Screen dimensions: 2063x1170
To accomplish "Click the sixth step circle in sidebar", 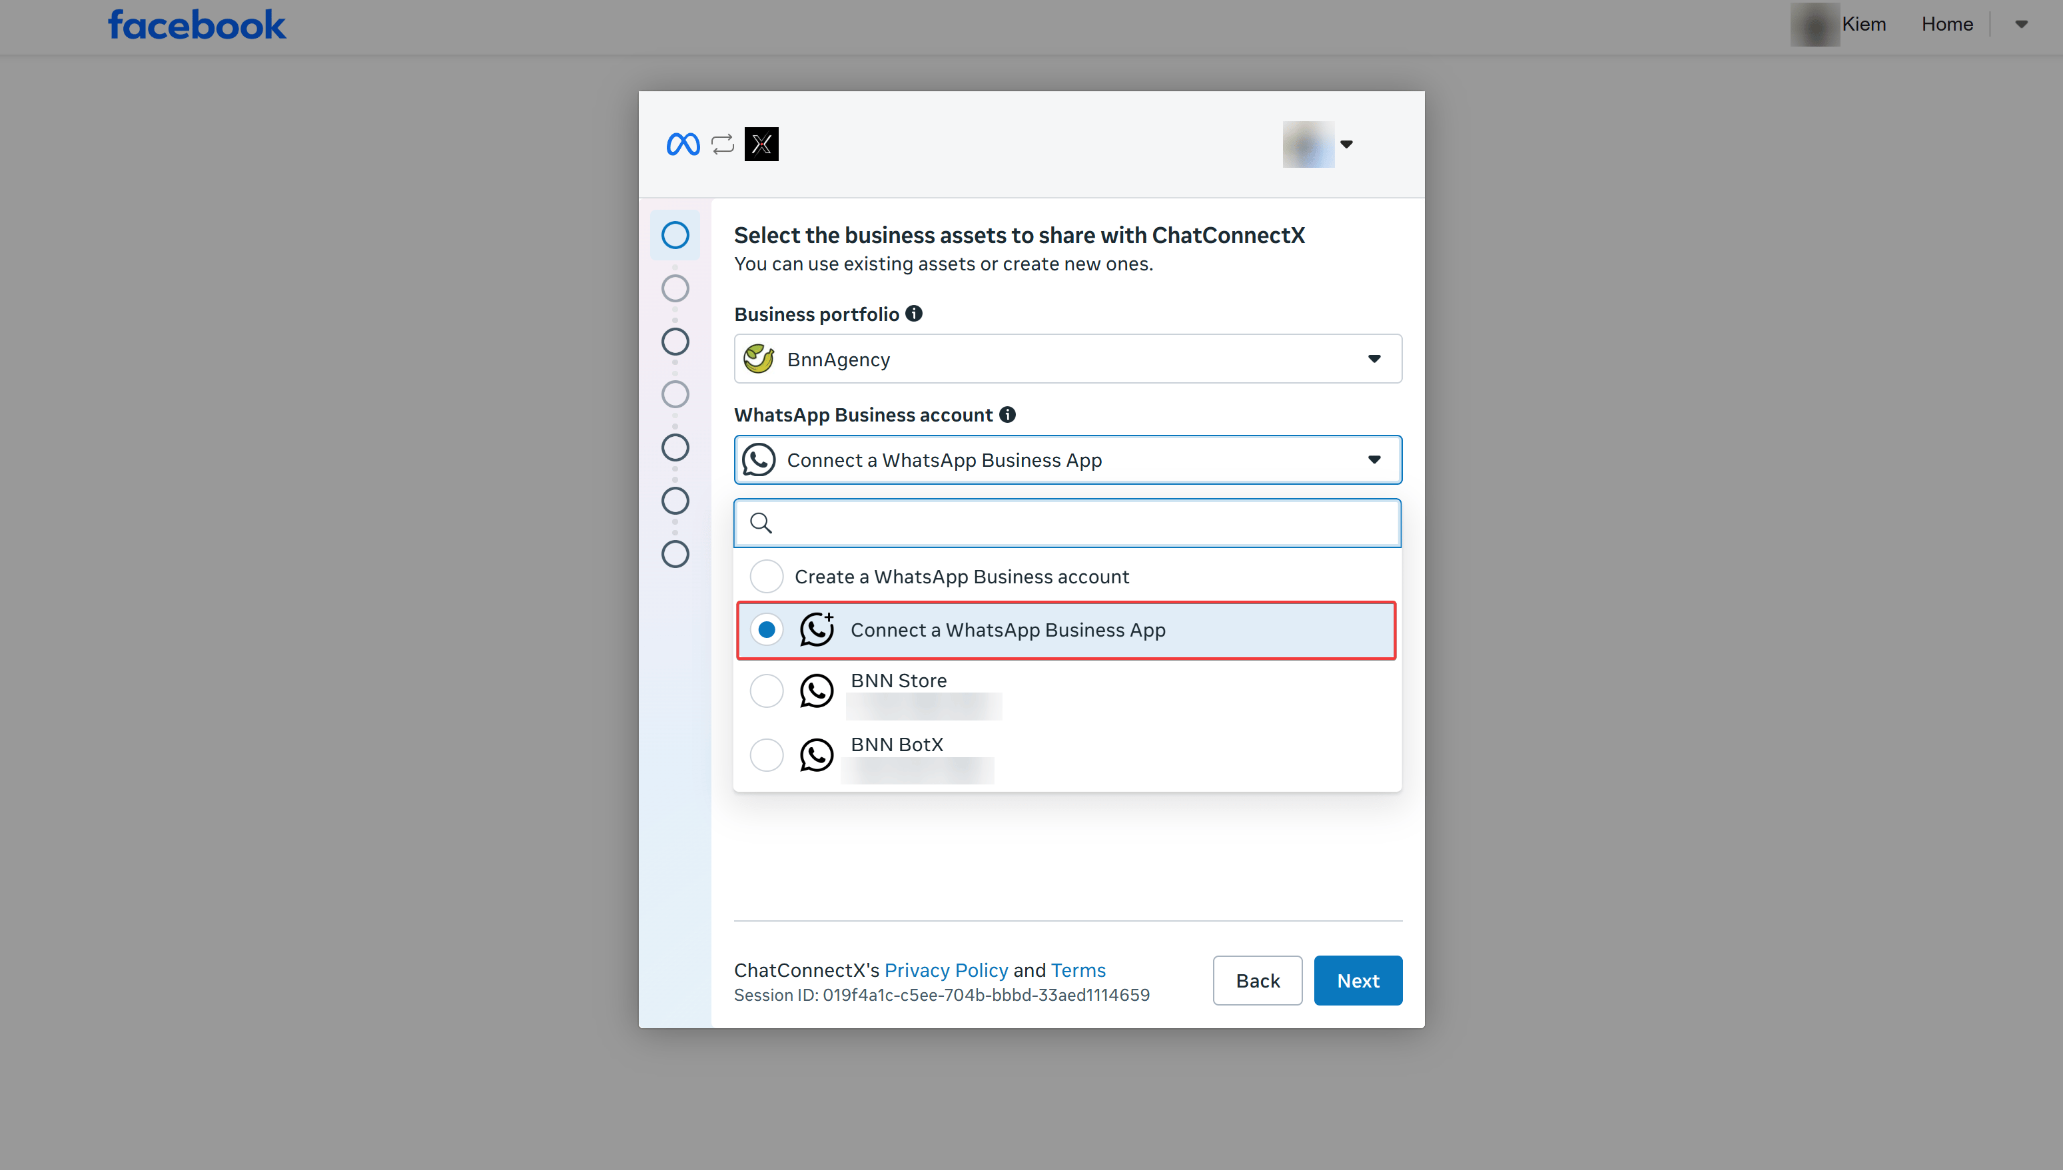I will coord(675,501).
